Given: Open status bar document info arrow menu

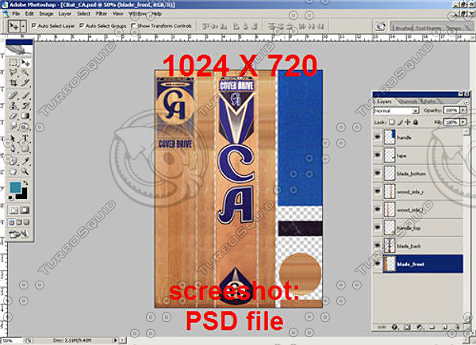Looking at the screenshot, I should (x=115, y=340).
